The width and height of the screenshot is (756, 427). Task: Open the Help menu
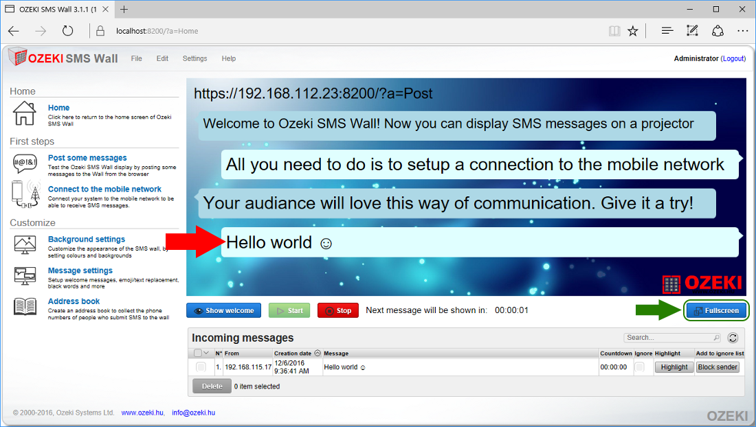[x=229, y=58]
